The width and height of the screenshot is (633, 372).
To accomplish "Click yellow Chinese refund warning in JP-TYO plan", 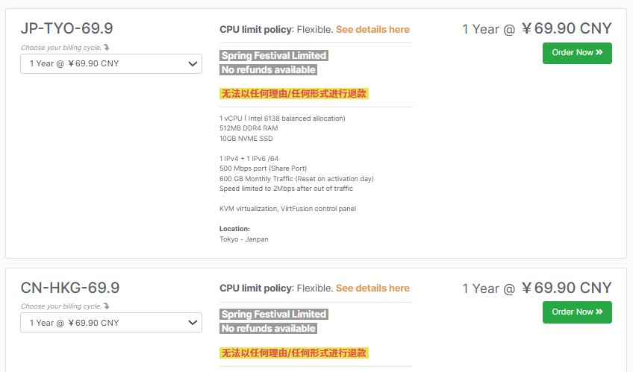I will tap(293, 94).
